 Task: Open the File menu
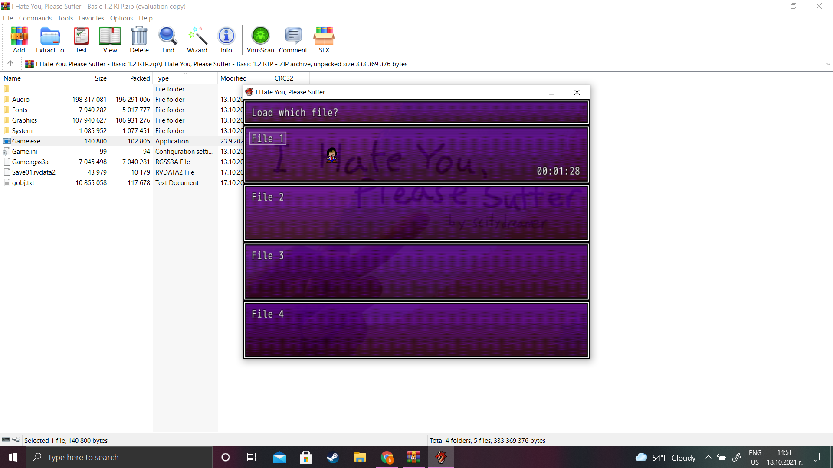tap(8, 18)
